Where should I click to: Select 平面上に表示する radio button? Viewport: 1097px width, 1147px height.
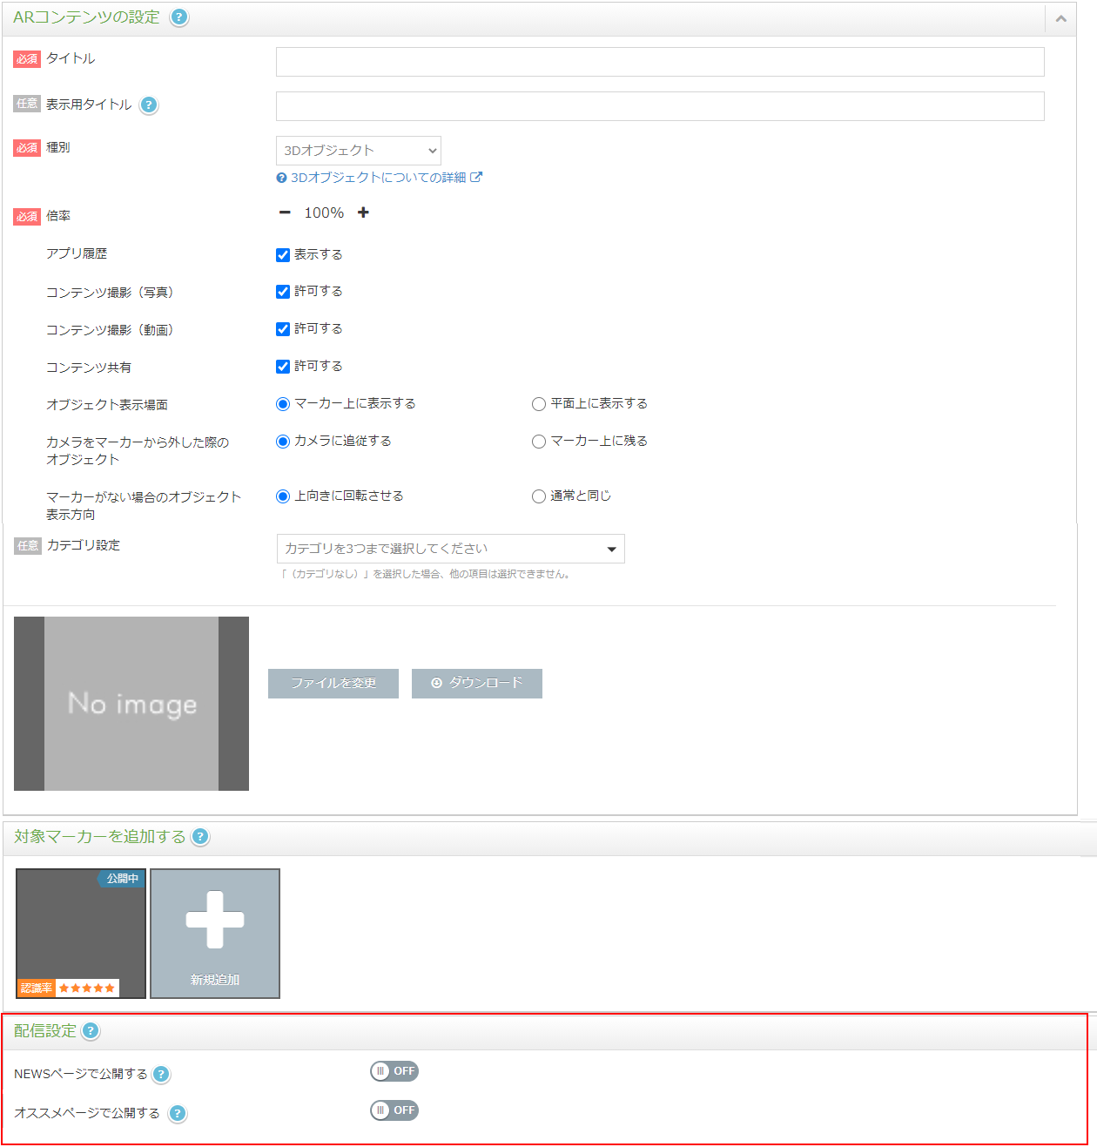539,404
